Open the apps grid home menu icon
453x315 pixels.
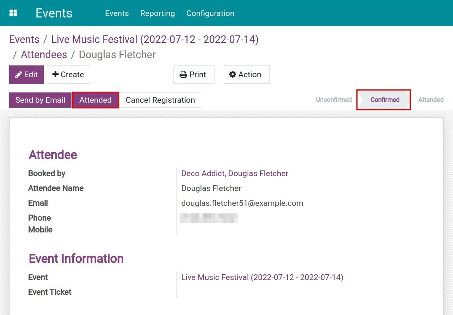click(x=13, y=13)
